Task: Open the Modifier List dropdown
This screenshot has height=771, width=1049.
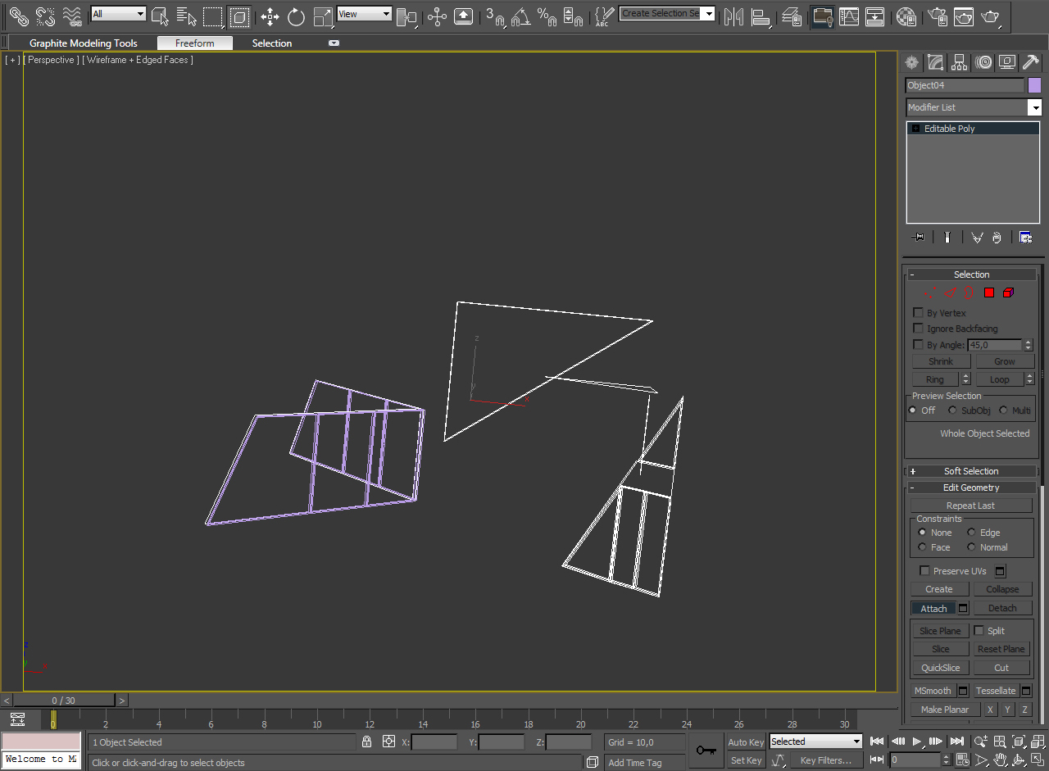Action: pyautogui.click(x=973, y=107)
